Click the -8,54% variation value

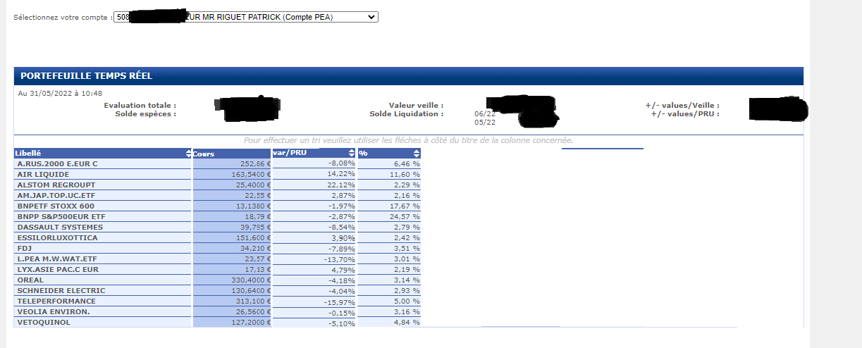341,227
